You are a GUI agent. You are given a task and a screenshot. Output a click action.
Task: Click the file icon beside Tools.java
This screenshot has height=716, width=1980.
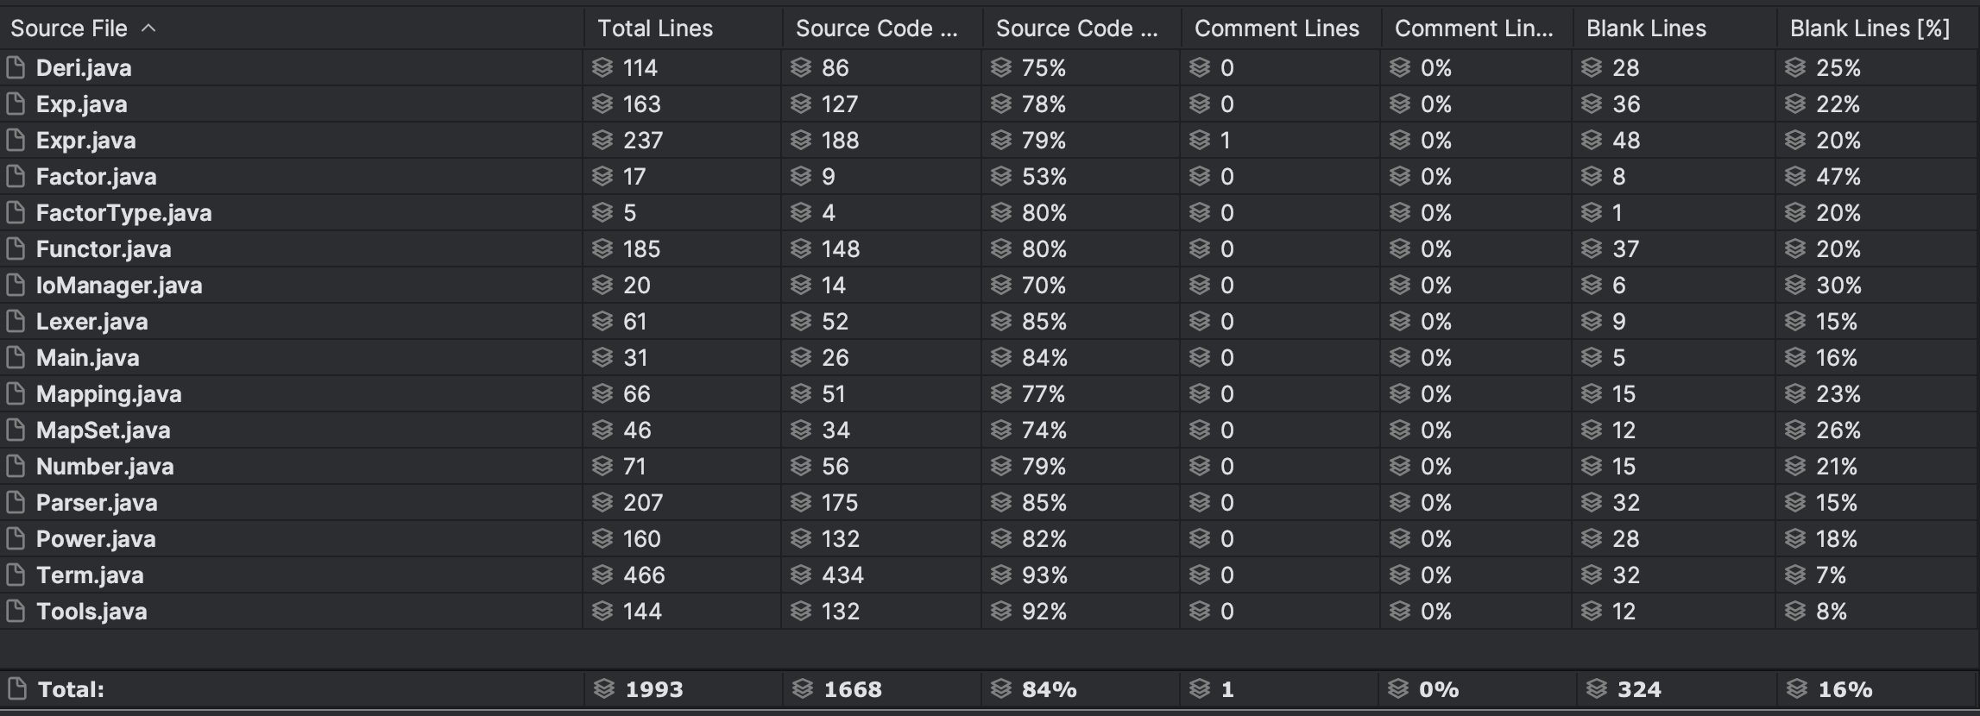click(16, 611)
